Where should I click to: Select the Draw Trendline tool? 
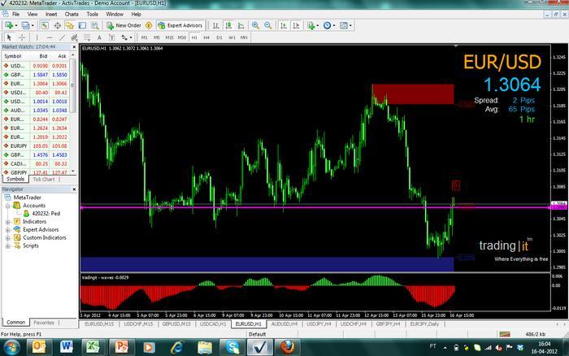(62, 37)
